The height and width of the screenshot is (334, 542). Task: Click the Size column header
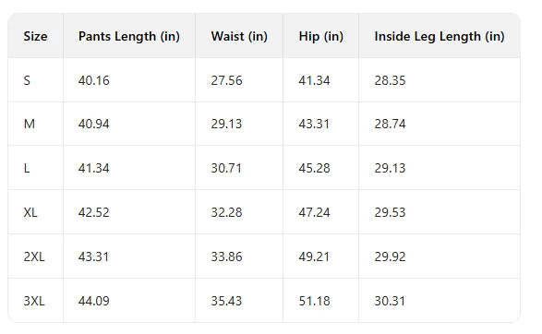(35, 36)
